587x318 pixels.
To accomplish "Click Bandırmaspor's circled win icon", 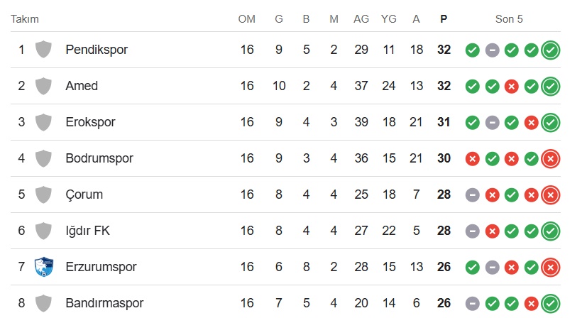I will click(550, 303).
